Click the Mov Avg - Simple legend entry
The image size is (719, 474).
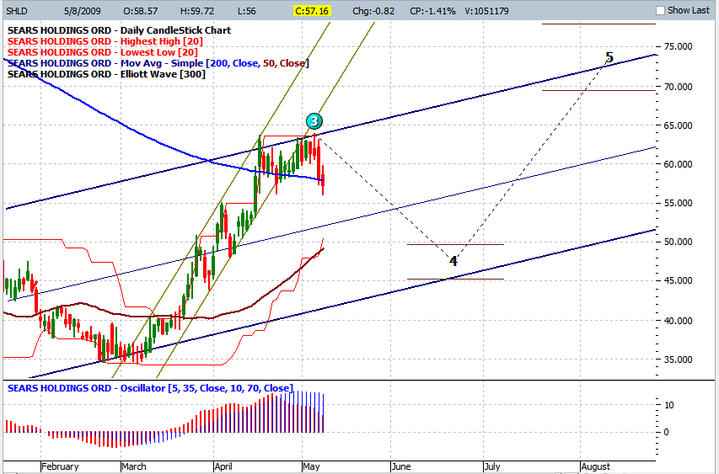[x=158, y=63]
